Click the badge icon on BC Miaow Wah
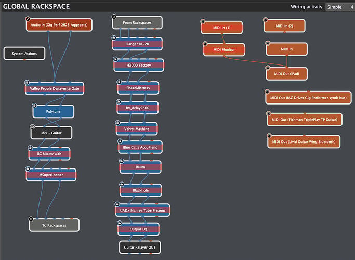Viewport: 355px width, 260px height. [x=30, y=148]
